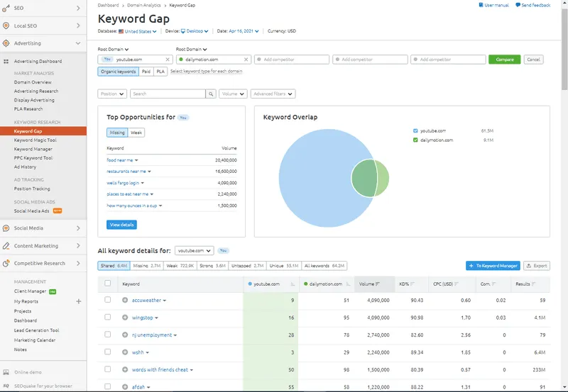Click the To Keyword Manager button
This screenshot has width=568, height=392.
tap(493, 266)
